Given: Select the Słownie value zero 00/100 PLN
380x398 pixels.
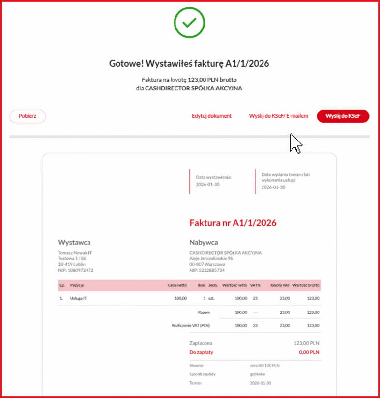Looking at the screenshot, I should (264, 366).
